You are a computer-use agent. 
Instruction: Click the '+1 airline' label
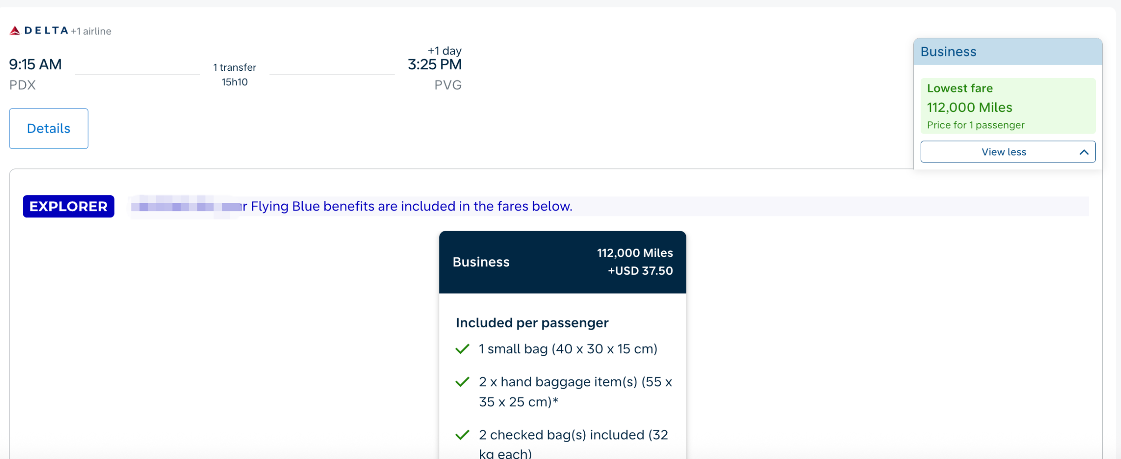pos(91,31)
